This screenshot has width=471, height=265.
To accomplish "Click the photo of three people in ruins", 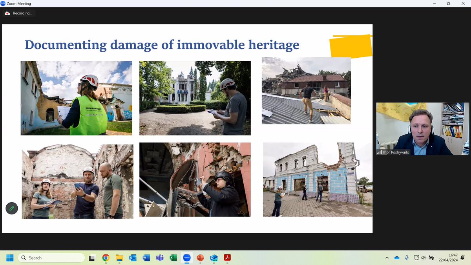I will (78, 181).
